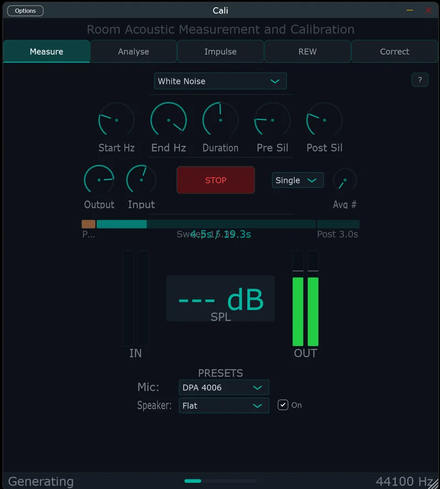Click the Duration knob
440x489 pixels.
(x=220, y=120)
